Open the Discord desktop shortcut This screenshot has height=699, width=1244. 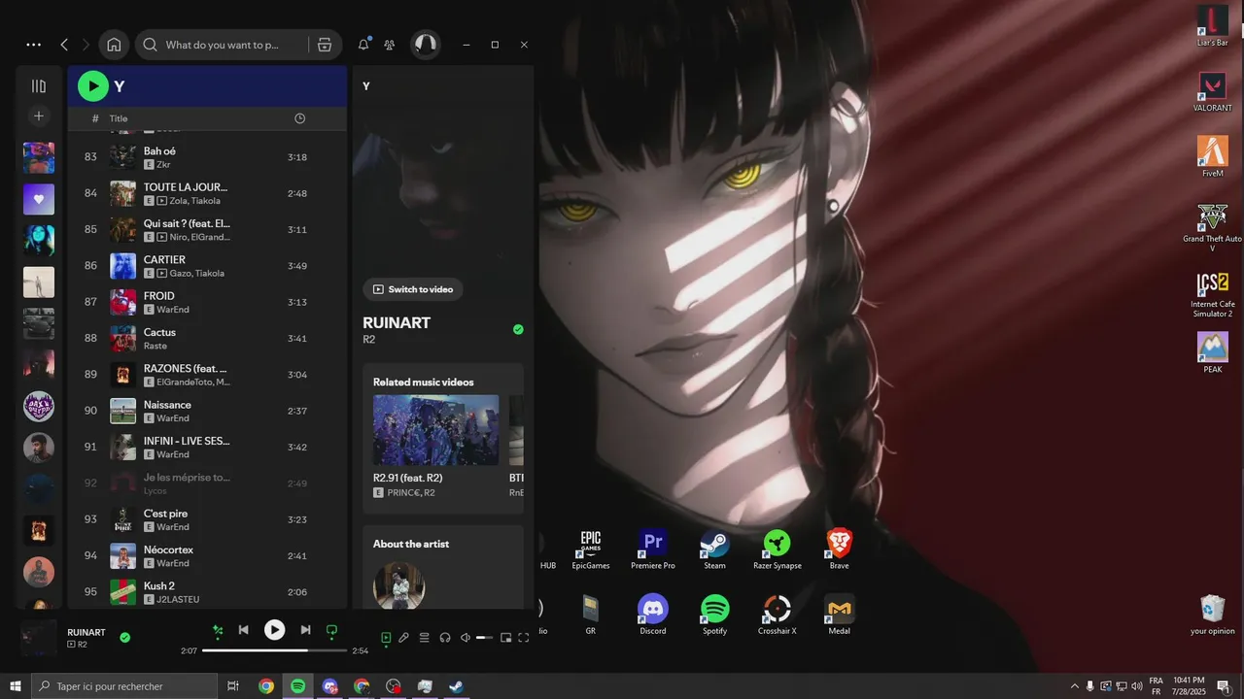[653, 615]
